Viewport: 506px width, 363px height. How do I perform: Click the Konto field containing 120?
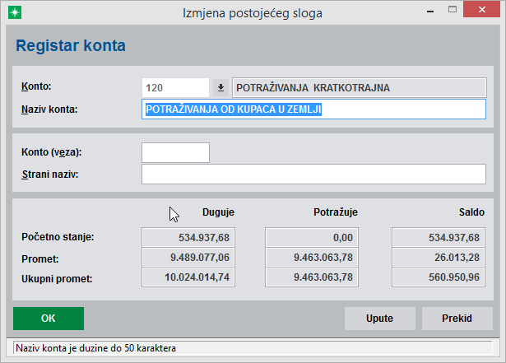(x=175, y=87)
